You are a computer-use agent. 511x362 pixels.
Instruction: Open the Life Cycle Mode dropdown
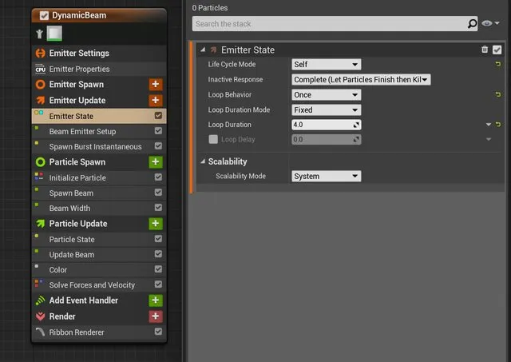pos(327,64)
